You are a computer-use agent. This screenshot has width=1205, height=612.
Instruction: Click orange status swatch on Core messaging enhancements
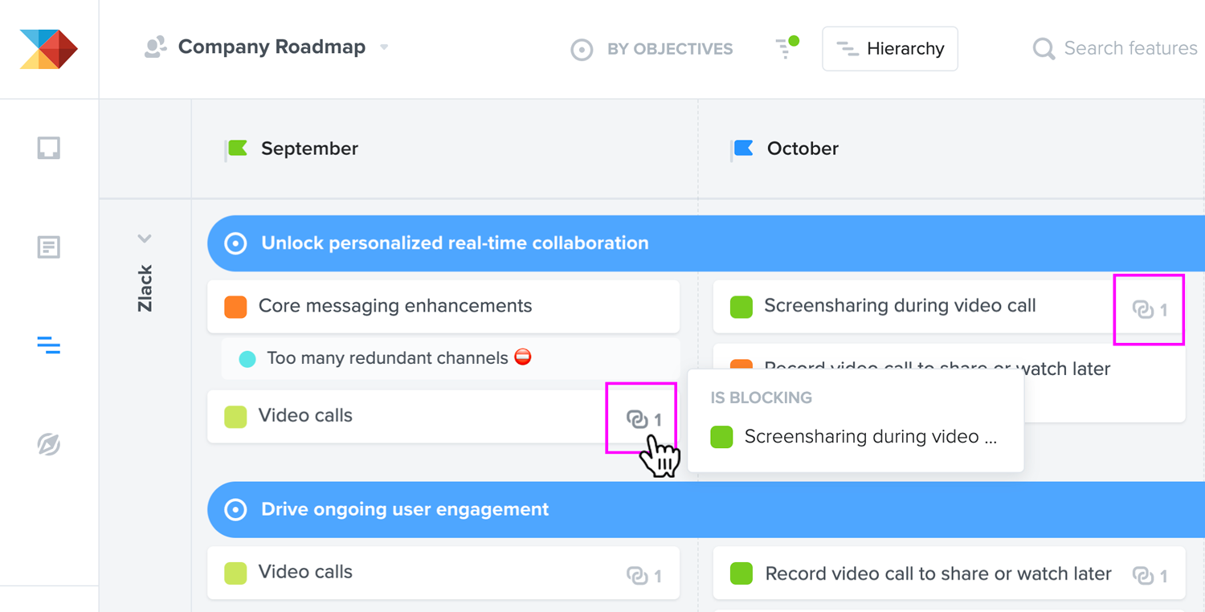pos(235,307)
